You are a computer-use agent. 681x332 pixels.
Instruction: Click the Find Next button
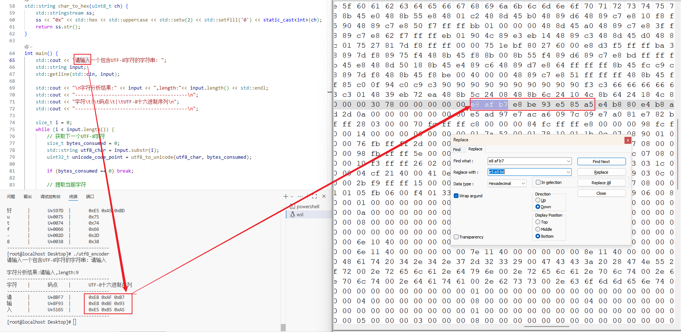point(601,162)
